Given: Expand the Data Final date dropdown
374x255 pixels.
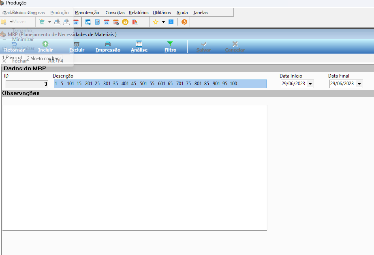Looking at the screenshot, I should pyautogui.click(x=359, y=84).
